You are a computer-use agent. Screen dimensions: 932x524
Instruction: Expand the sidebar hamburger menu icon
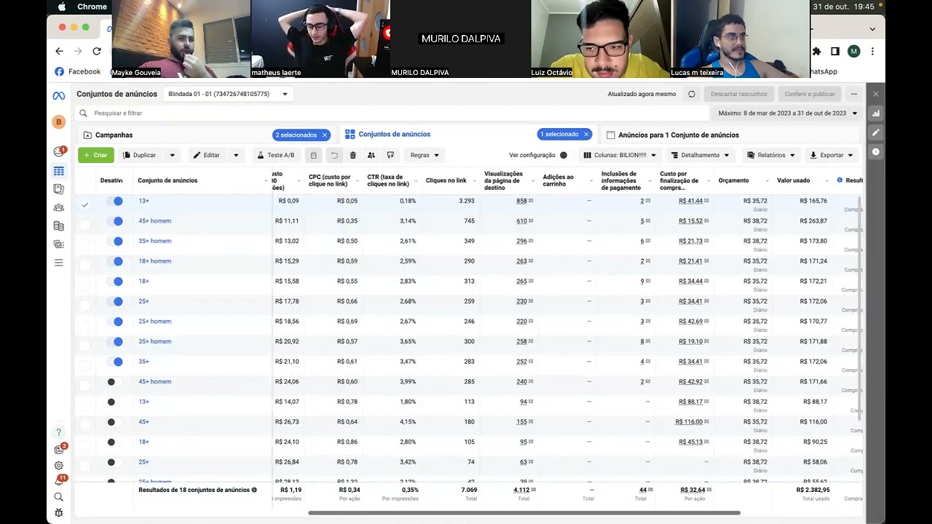point(59,263)
